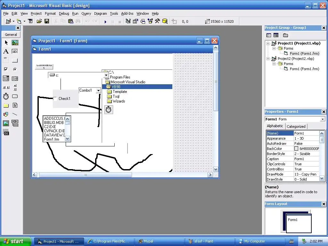This screenshot has height=246, width=328.
Task: Open the Project menu
Action: point(36,13)
